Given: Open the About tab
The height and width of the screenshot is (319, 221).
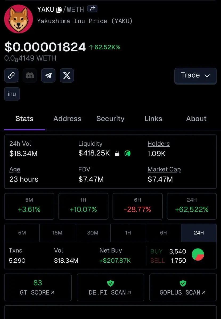Looking at the screenshot, I should [196, 119].
